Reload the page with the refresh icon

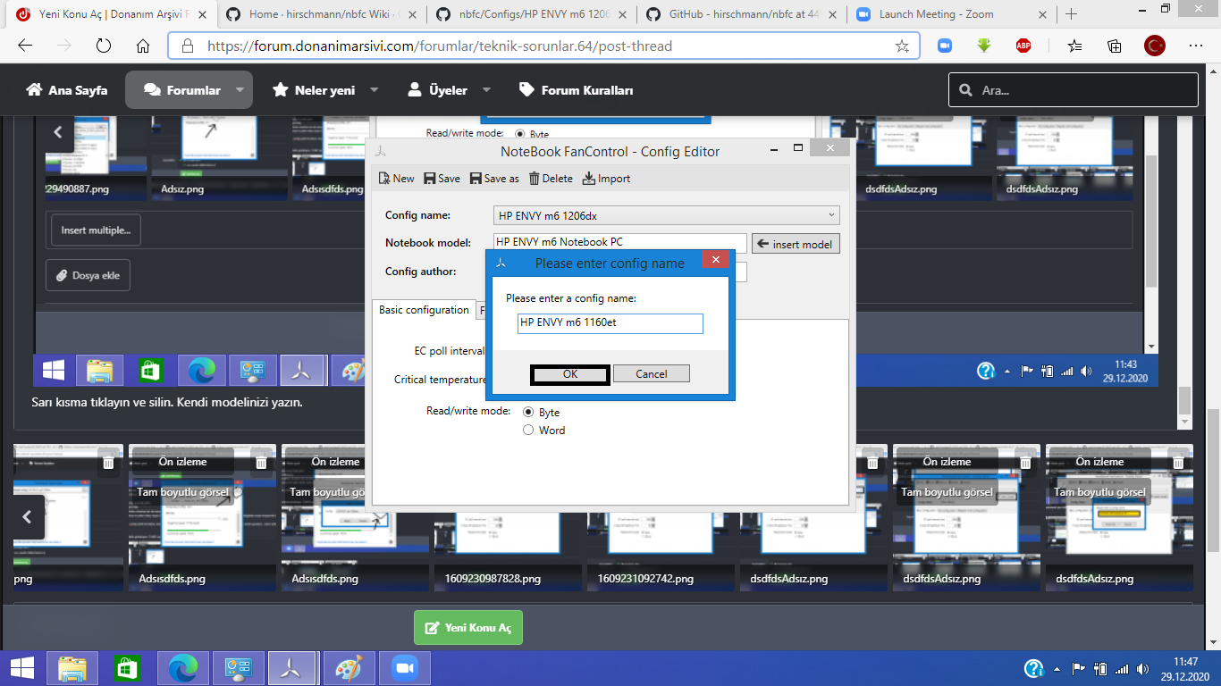(104, 46)
